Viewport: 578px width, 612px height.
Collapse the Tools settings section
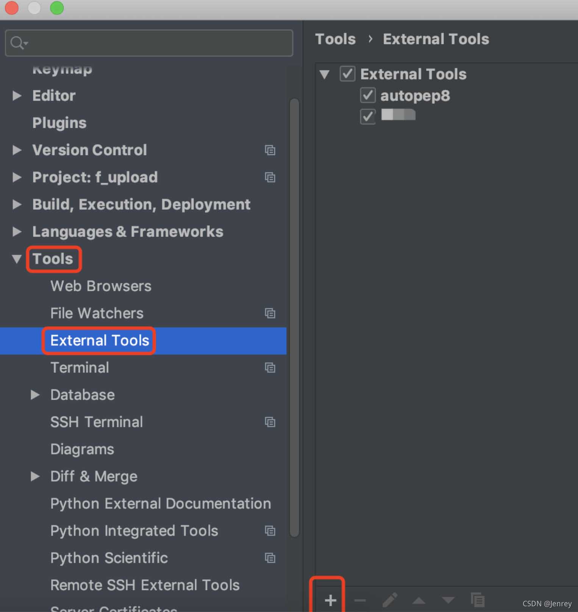click(17, 259)
